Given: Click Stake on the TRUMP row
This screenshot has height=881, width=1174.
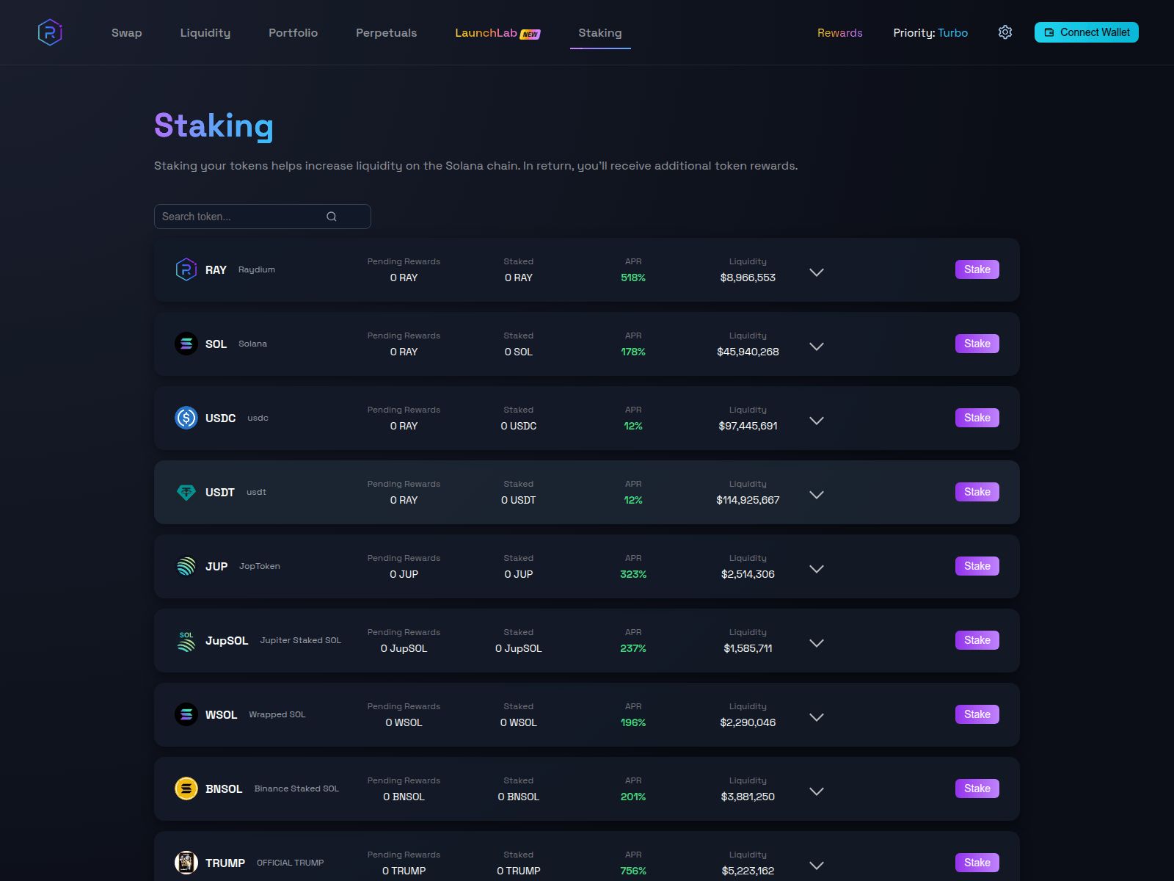Looking at the screenshot, I should point(977,863).
